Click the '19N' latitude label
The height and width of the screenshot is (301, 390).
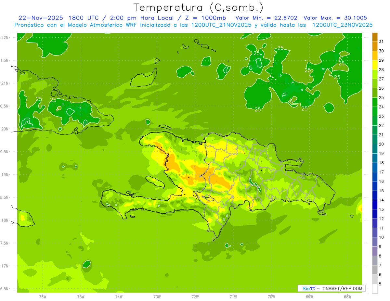click(x=5, y=175)
